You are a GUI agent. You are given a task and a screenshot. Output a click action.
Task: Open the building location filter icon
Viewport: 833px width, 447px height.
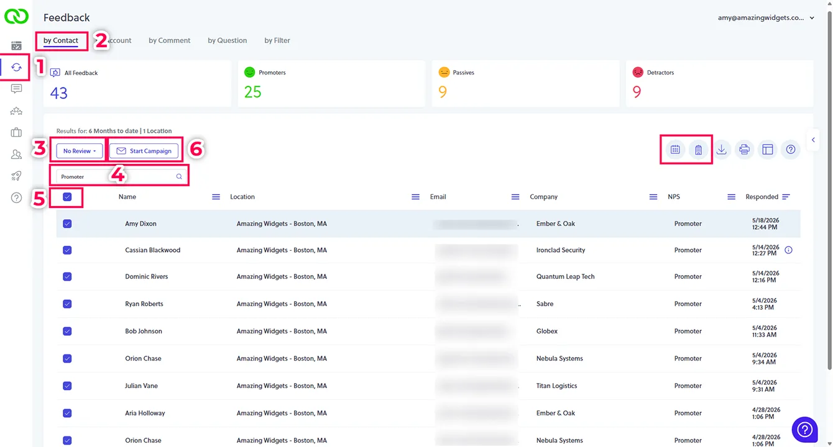point(698,150)
